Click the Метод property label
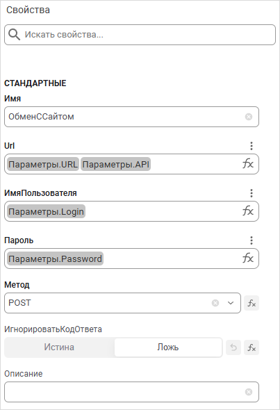Screen dimensions: 280x410 coord(17,284)
